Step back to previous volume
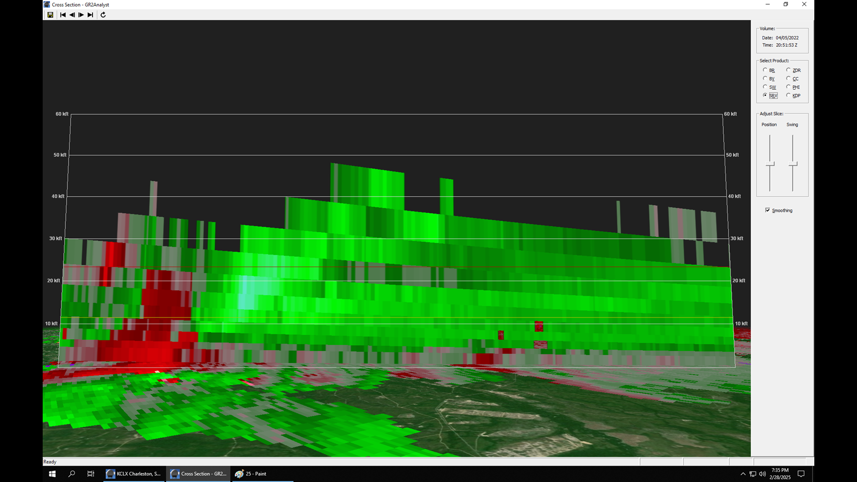Image resolution: width=857 pixels, height=482 pixels. [x=72, y=15]
